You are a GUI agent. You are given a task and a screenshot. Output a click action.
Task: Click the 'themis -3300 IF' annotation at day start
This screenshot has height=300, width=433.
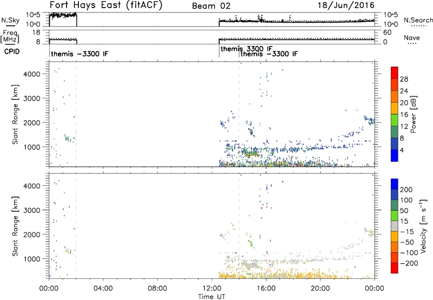[80, 54]
